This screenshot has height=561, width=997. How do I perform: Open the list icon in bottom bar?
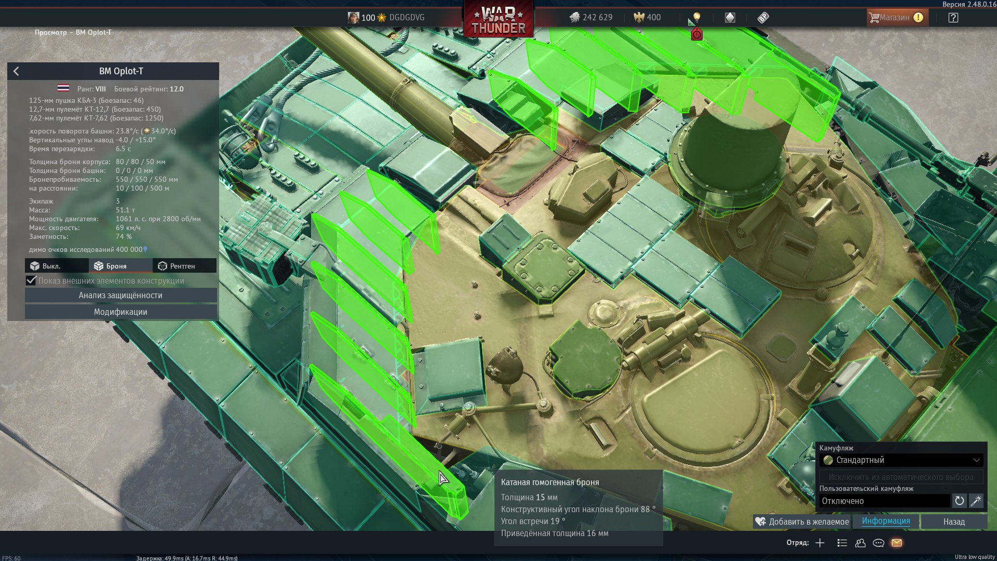[x=842, y=543]
